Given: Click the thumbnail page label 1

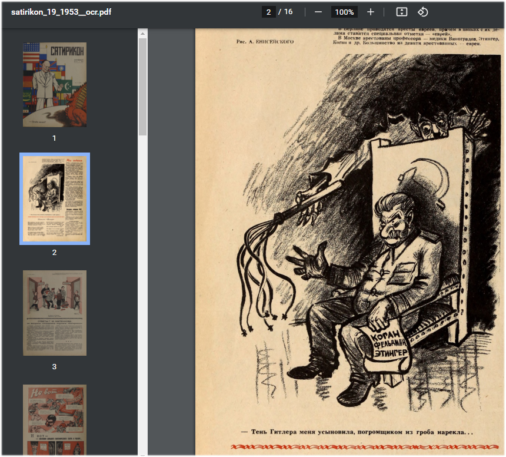Looking at the screenshot, I should [x=54, y=138].
